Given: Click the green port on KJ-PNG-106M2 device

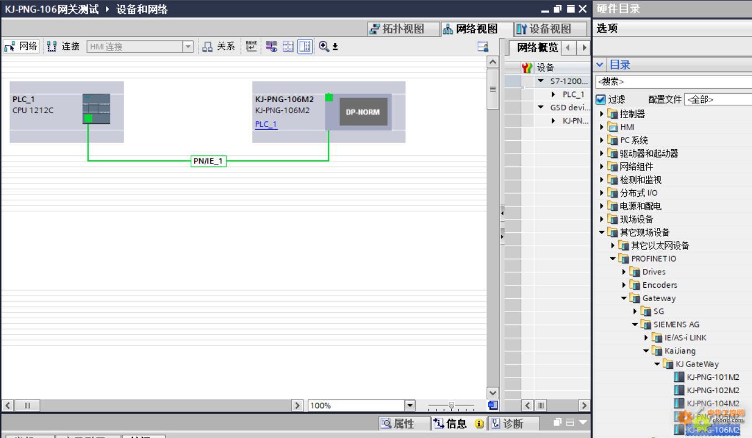Looking at the screenshot, I should click(x=329, y=98).
